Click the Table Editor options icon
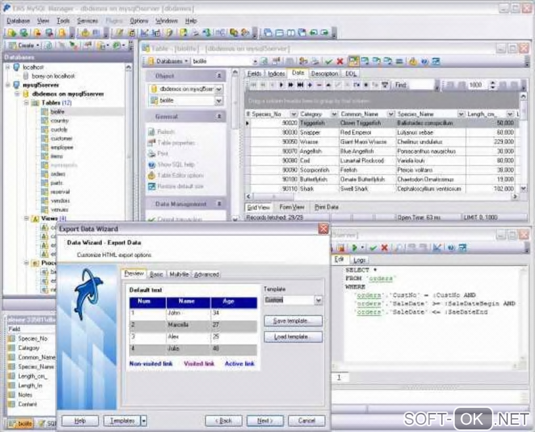 tap(152, 175)
